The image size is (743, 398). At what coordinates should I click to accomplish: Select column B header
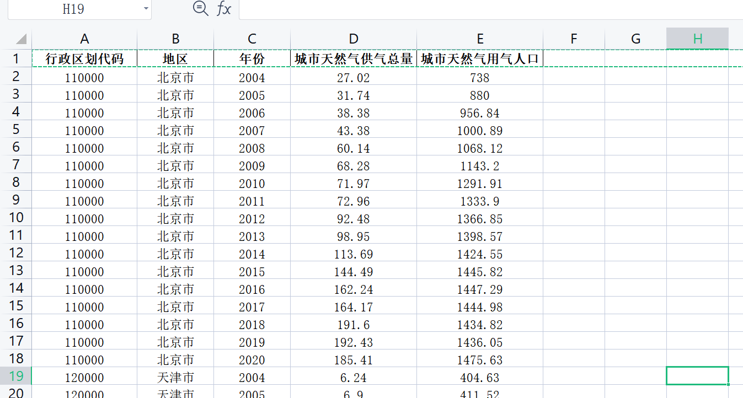tap(175, 39)
